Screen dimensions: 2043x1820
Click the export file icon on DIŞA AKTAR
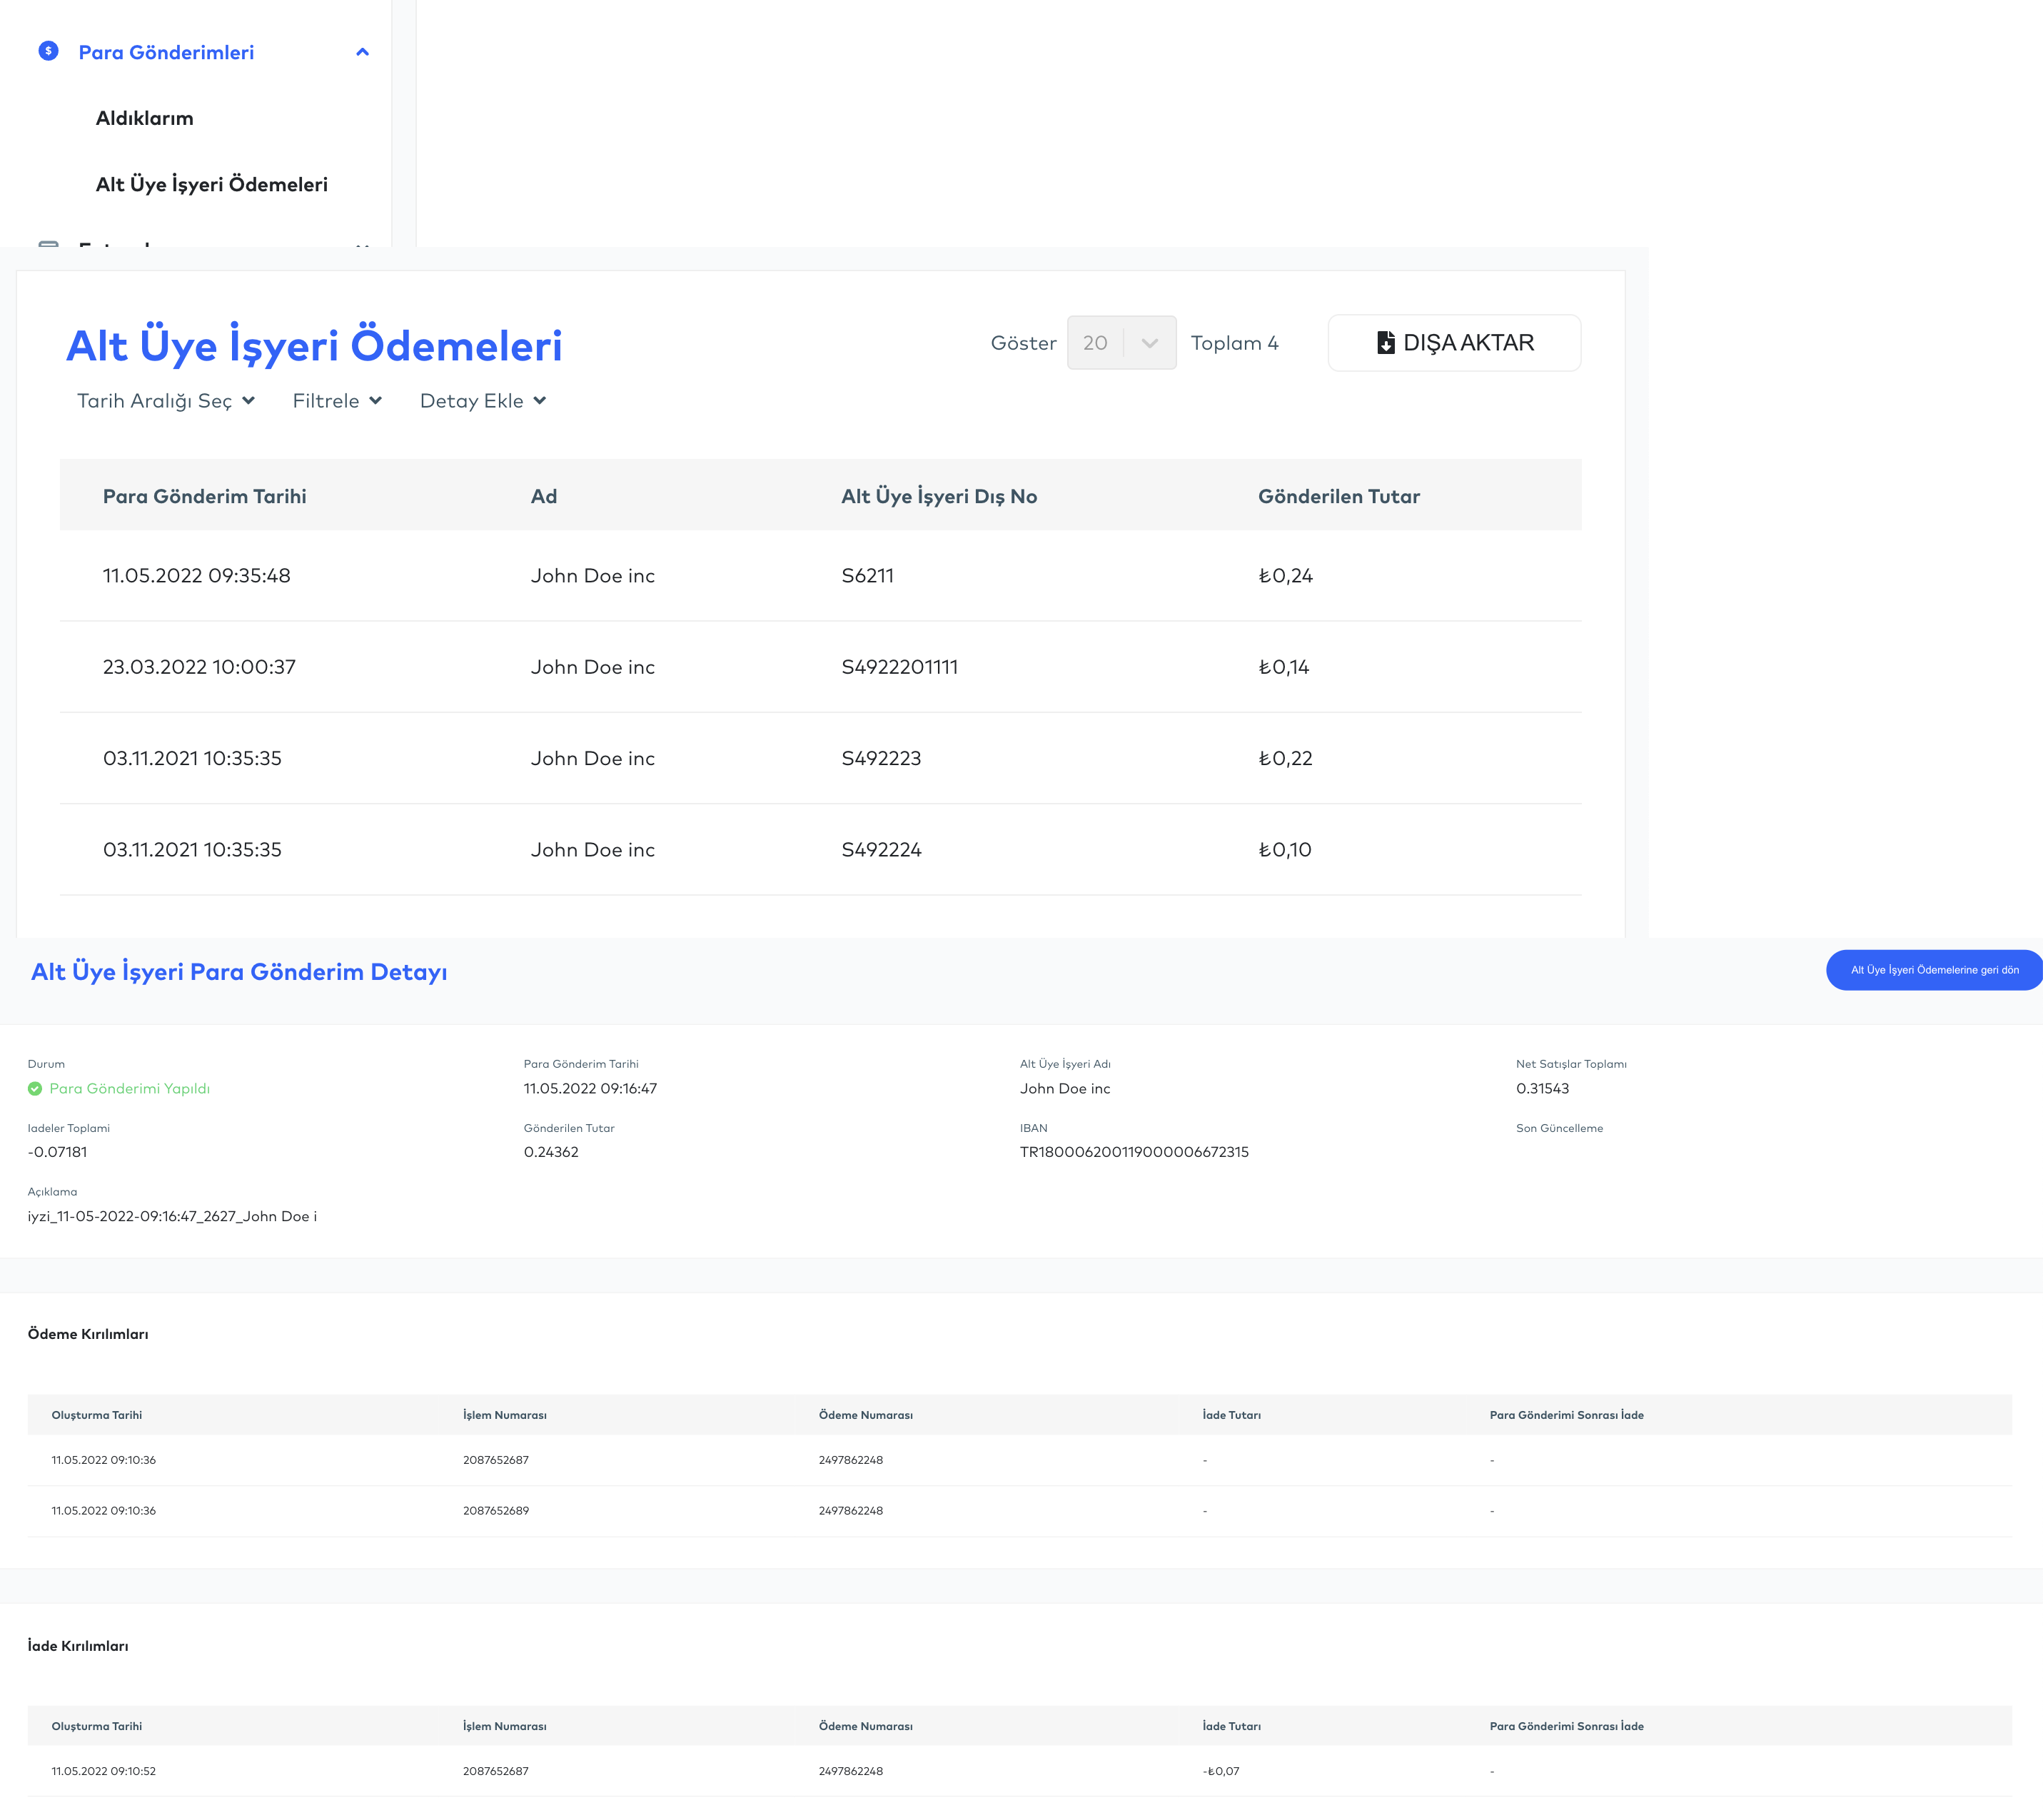[x=1385, y=343]
